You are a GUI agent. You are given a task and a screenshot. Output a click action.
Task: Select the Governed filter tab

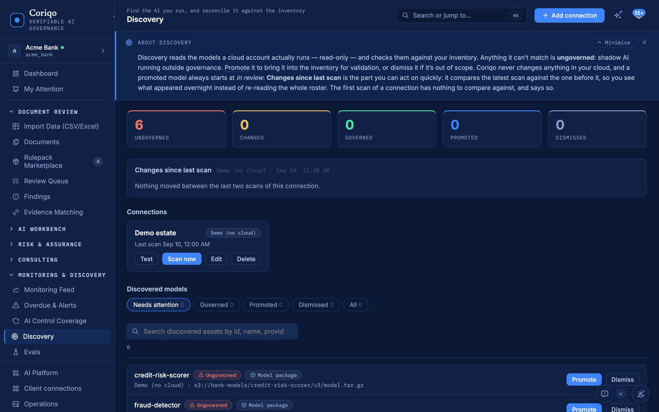216,305
